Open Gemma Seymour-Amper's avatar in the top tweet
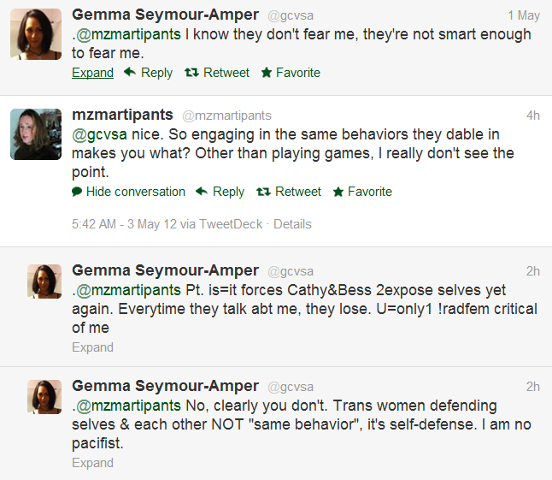Image resolution: width=552 pixels, height=480 pixels. tap(36, 34)
